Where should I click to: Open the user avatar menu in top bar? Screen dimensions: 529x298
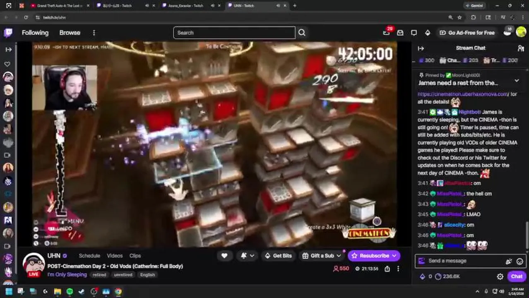tap(521, 32)
